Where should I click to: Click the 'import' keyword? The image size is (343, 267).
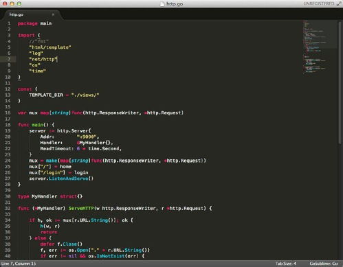pos(26,35)
